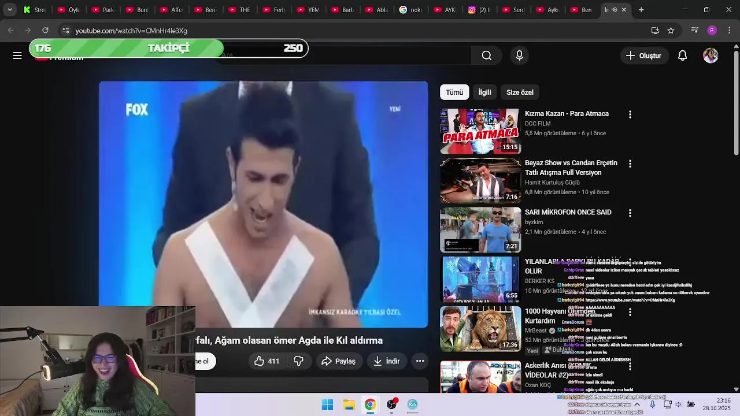The image size is (740, 416).
Task: Bookmark this page with star icon
Action: pyautogui.click(x=671, y=31)
